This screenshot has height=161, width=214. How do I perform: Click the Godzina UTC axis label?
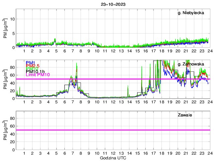tap(113, 158)
